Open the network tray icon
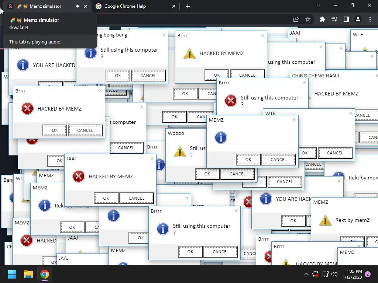Screen dimensions: 378x283 (326, 274)
